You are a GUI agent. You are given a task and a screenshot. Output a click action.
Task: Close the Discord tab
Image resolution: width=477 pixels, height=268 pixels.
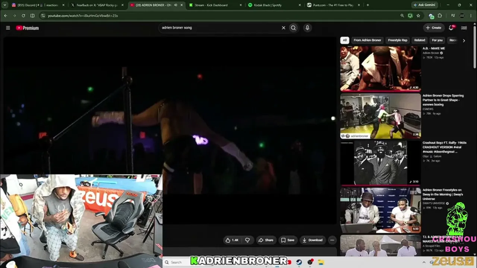click(x=63, y=5)
